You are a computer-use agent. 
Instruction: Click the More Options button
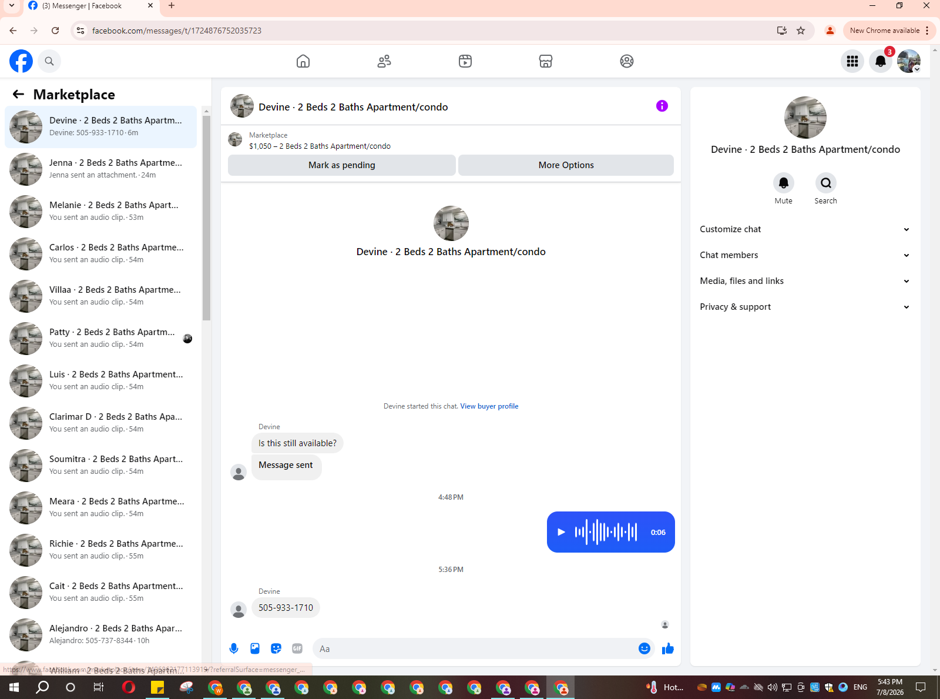[566, 165]
